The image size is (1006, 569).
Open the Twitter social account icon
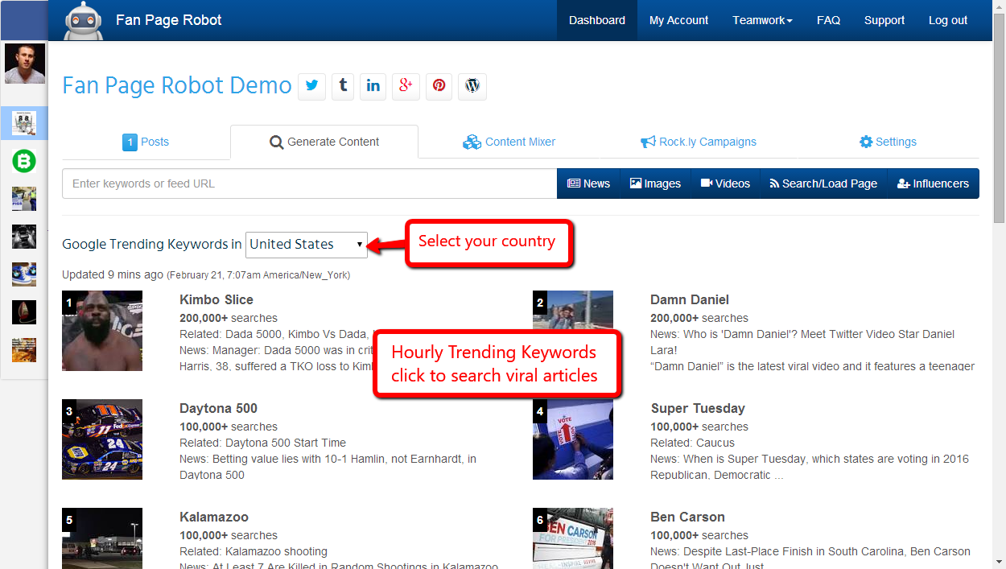pyautogui.click(x=312, y=86)
